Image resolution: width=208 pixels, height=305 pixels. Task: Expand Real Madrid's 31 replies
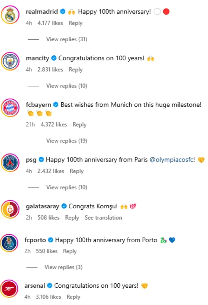(67, 39)
